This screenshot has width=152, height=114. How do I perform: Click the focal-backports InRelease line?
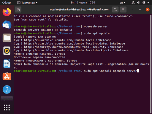pyautogui.click(x=71, y=50)
